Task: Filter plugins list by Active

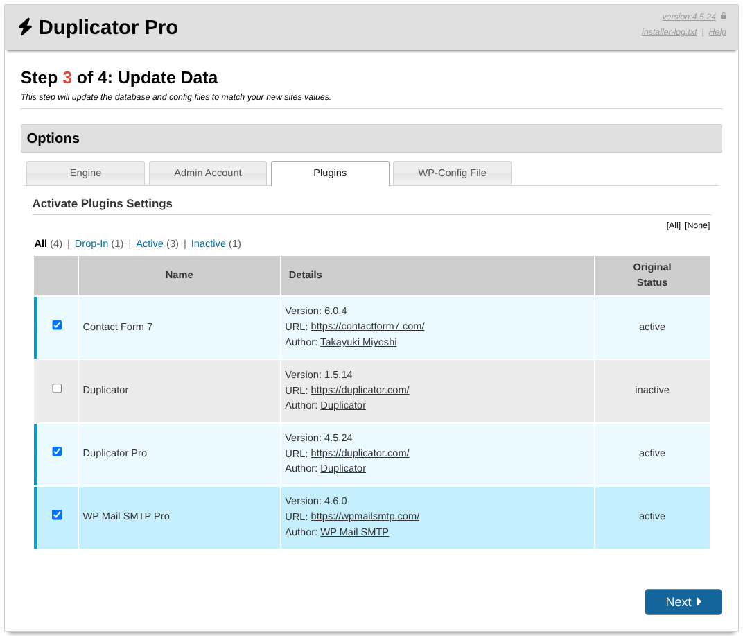Action: pos(149,243)
